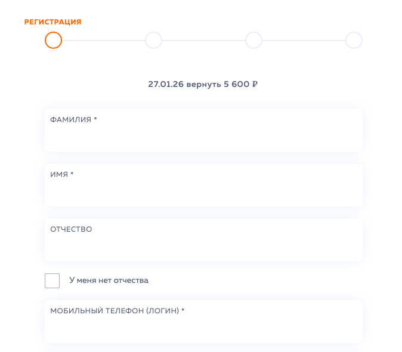Focus the empty area of the Мобильный телефон field
402x352 pixels.
pyautogui.click(x=203, y=329)
